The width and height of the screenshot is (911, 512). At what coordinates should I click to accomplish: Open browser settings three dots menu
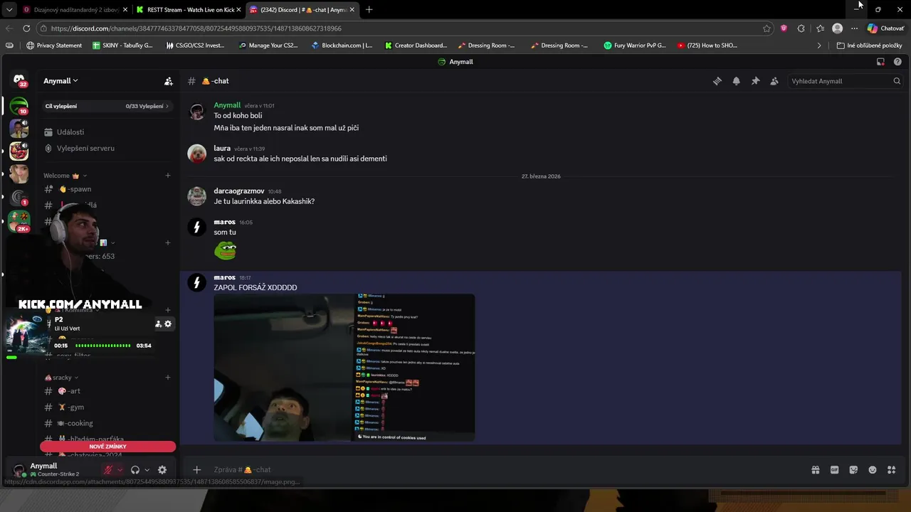click(x=854, y=28)
